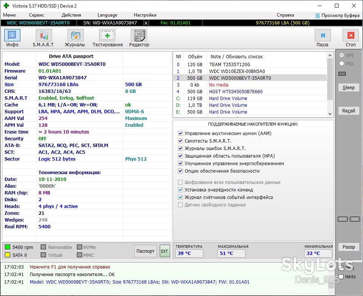363x296 pixels.
Task: Open the Инфо drive information panel
Action: click(x=12, y=38)
